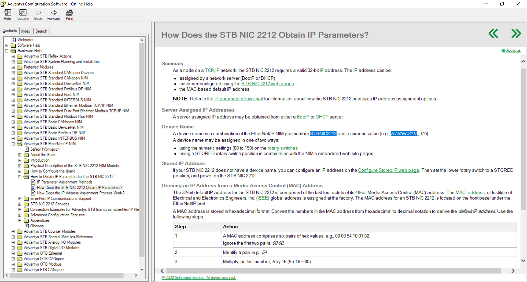Open the About us link
The image size is (527, 282).
point(513,51)
